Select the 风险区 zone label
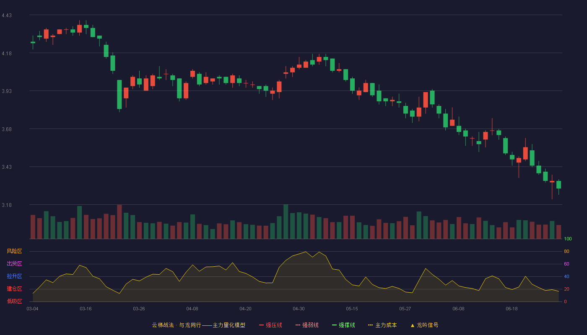Screen dimensions: 587x335 pos(14,251)
